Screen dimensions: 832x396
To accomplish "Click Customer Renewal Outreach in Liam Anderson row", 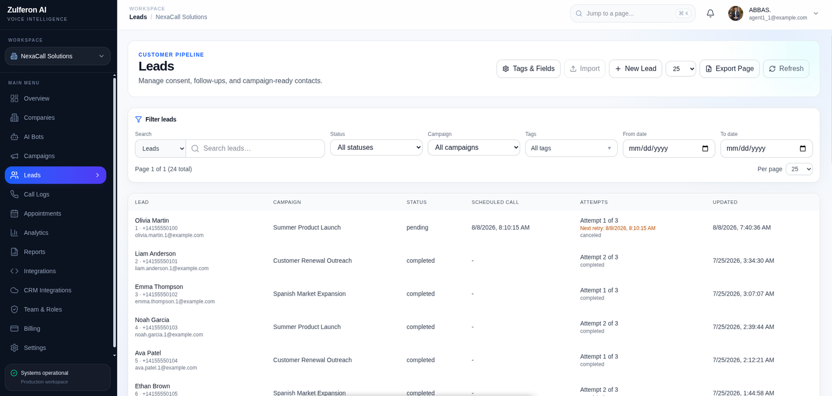I will [313, 261].
